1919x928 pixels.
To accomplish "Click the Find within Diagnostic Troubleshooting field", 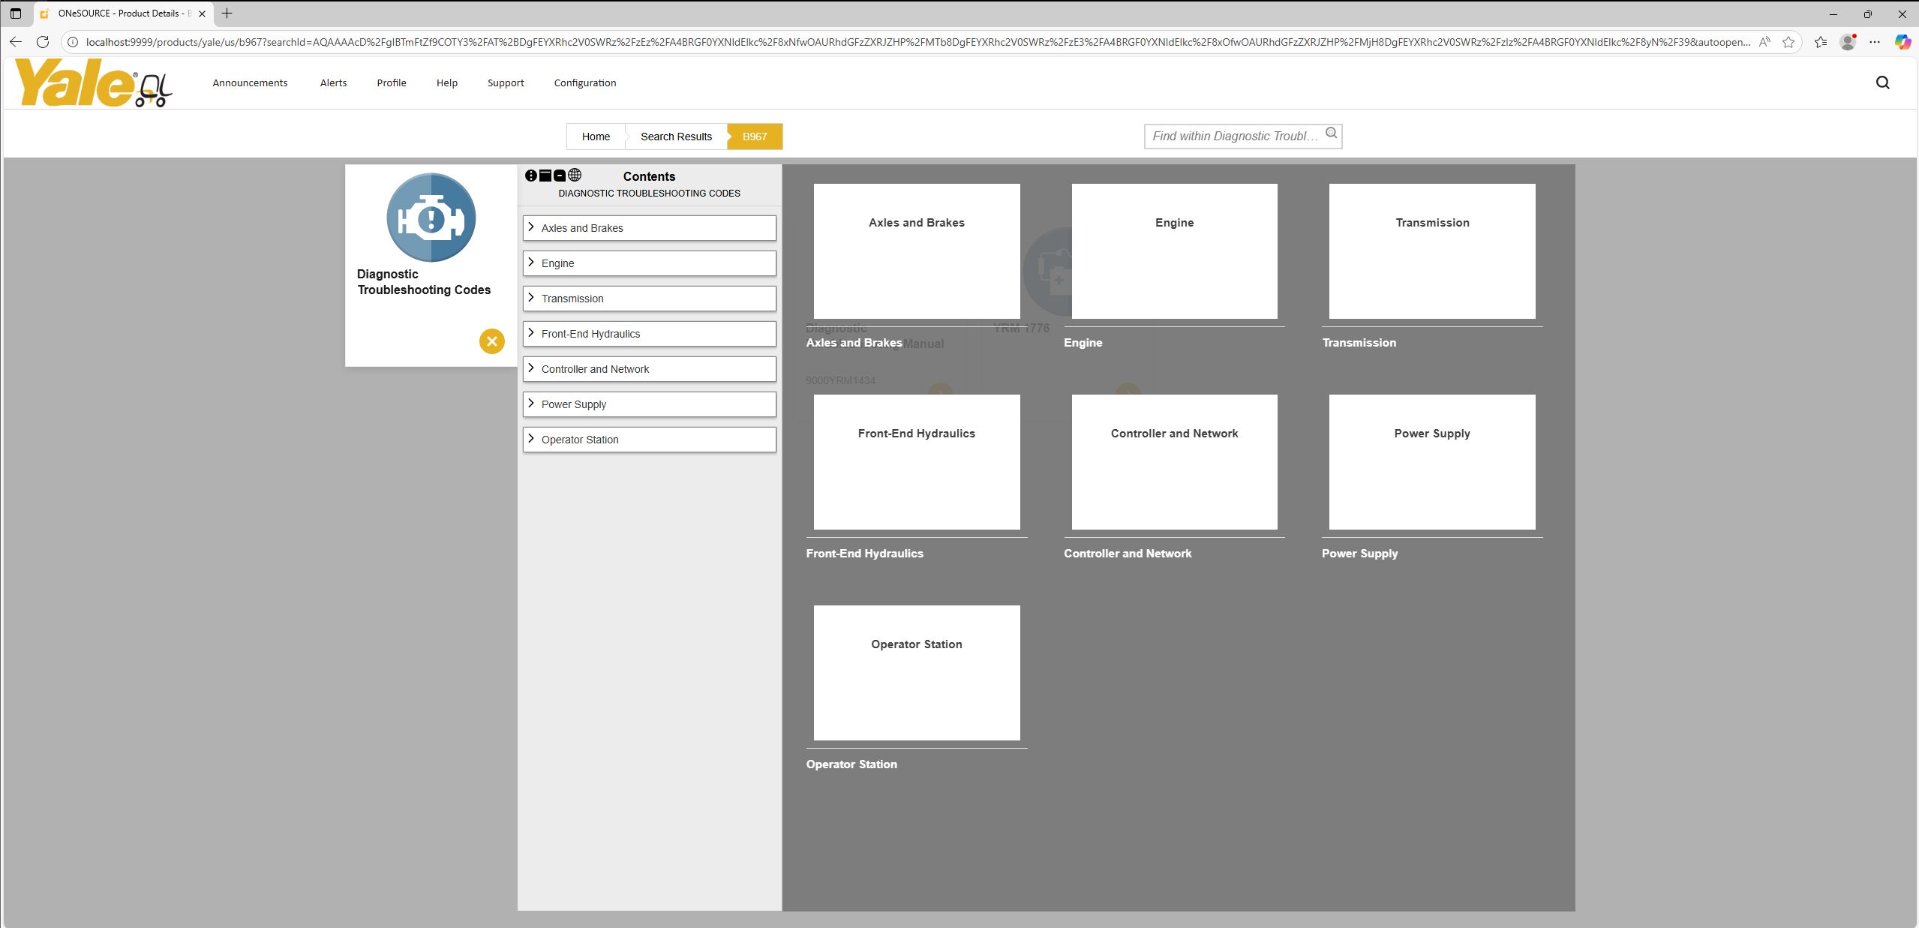I will click(1234, 137).
